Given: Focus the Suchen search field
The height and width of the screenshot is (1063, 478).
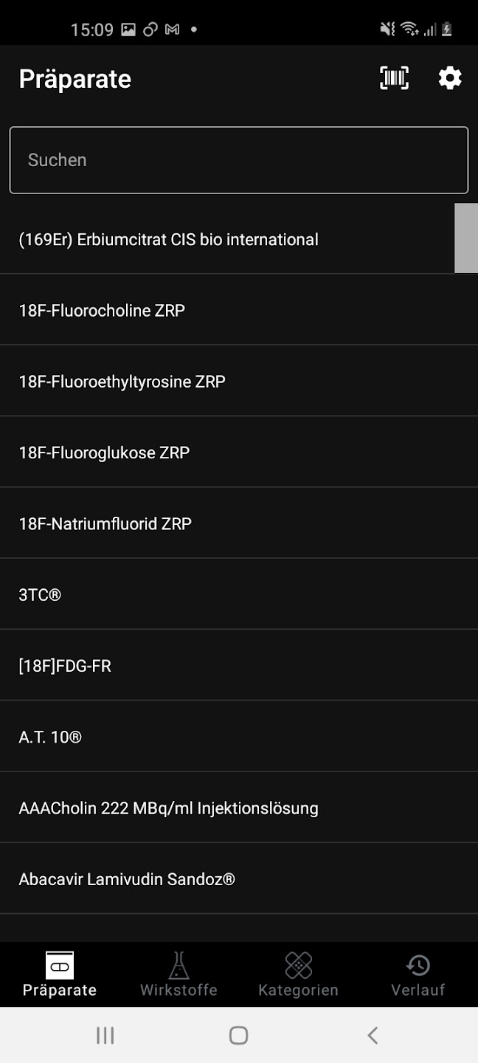Looking at the screenshot, I should click(239, 160).
